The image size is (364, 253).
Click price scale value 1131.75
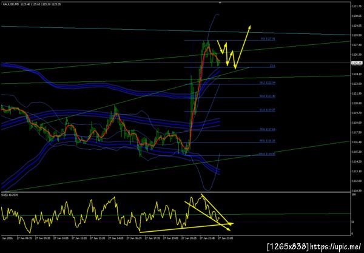[x=357, y=6]
